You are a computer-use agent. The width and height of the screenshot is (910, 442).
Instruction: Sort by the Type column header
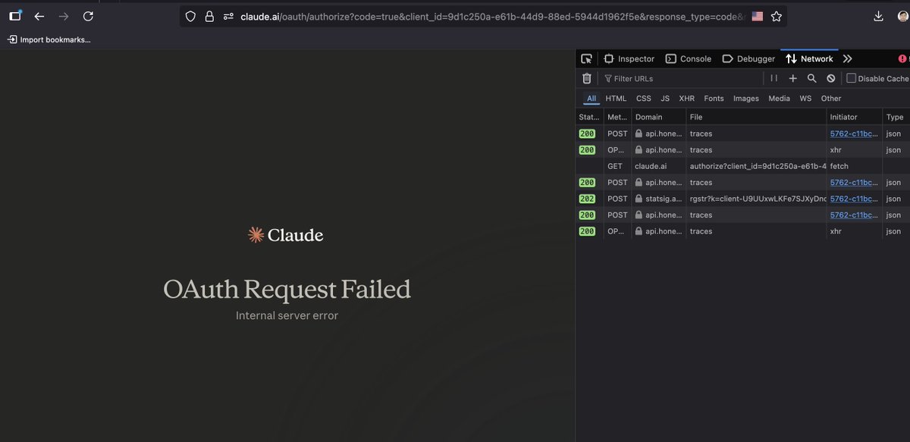[896, 117]
